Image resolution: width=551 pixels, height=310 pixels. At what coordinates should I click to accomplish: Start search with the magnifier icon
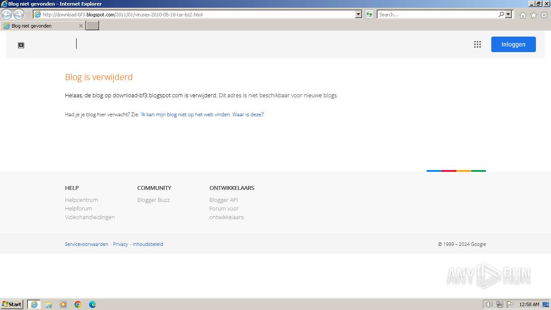(501, 15)
